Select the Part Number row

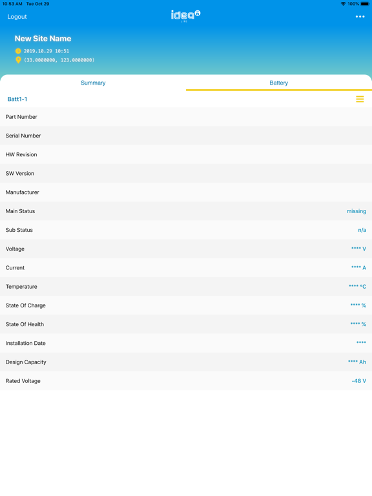186,117
